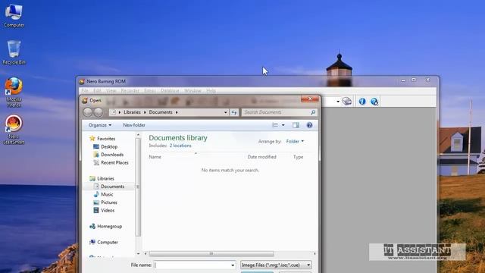This screenshot has height=273, width=485.
Task: Open the Nero Edit menu
Action: click(x=97, y=91)
